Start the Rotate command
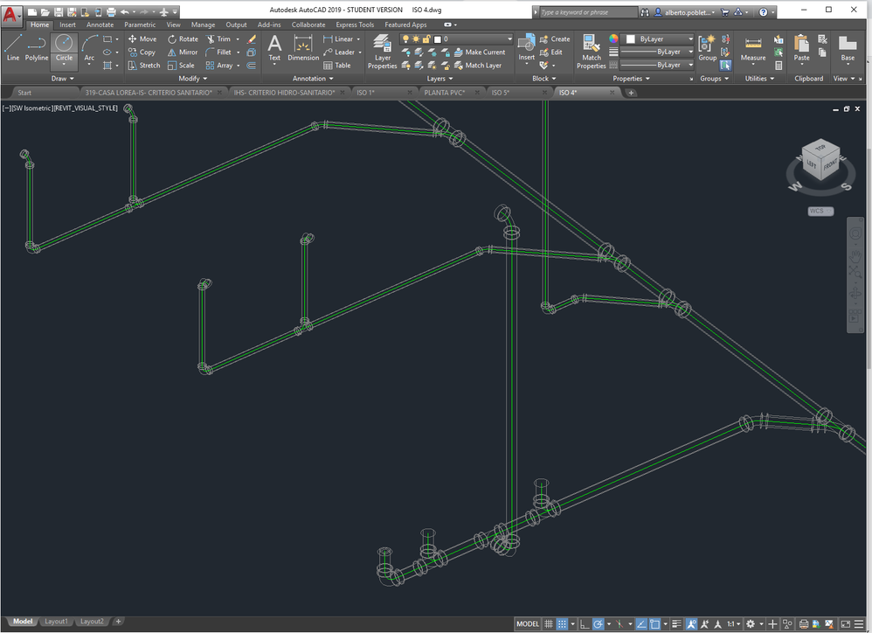872x633 pixels. click(x=183, y=38)
